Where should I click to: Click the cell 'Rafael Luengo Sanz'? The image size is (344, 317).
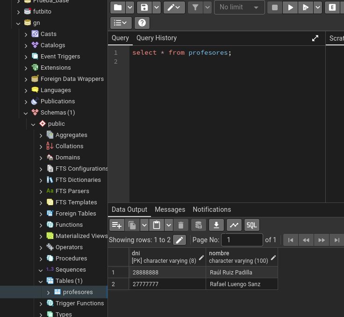[242, 284]
